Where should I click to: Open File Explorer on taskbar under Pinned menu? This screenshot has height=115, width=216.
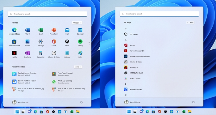[x=78, y=112]
